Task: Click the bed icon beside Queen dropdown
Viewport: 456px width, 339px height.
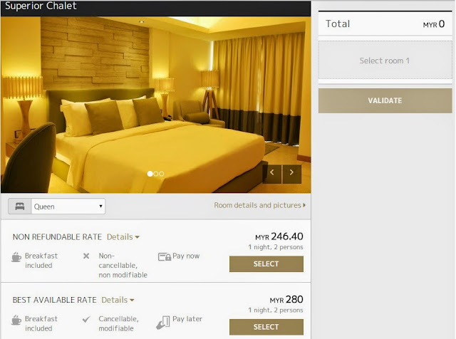Action: [x=20, y=207]
